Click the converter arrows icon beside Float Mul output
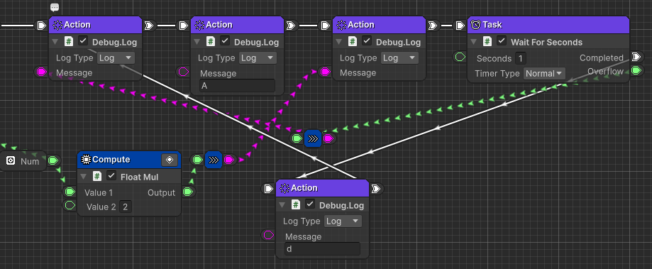 coord(214,160)
